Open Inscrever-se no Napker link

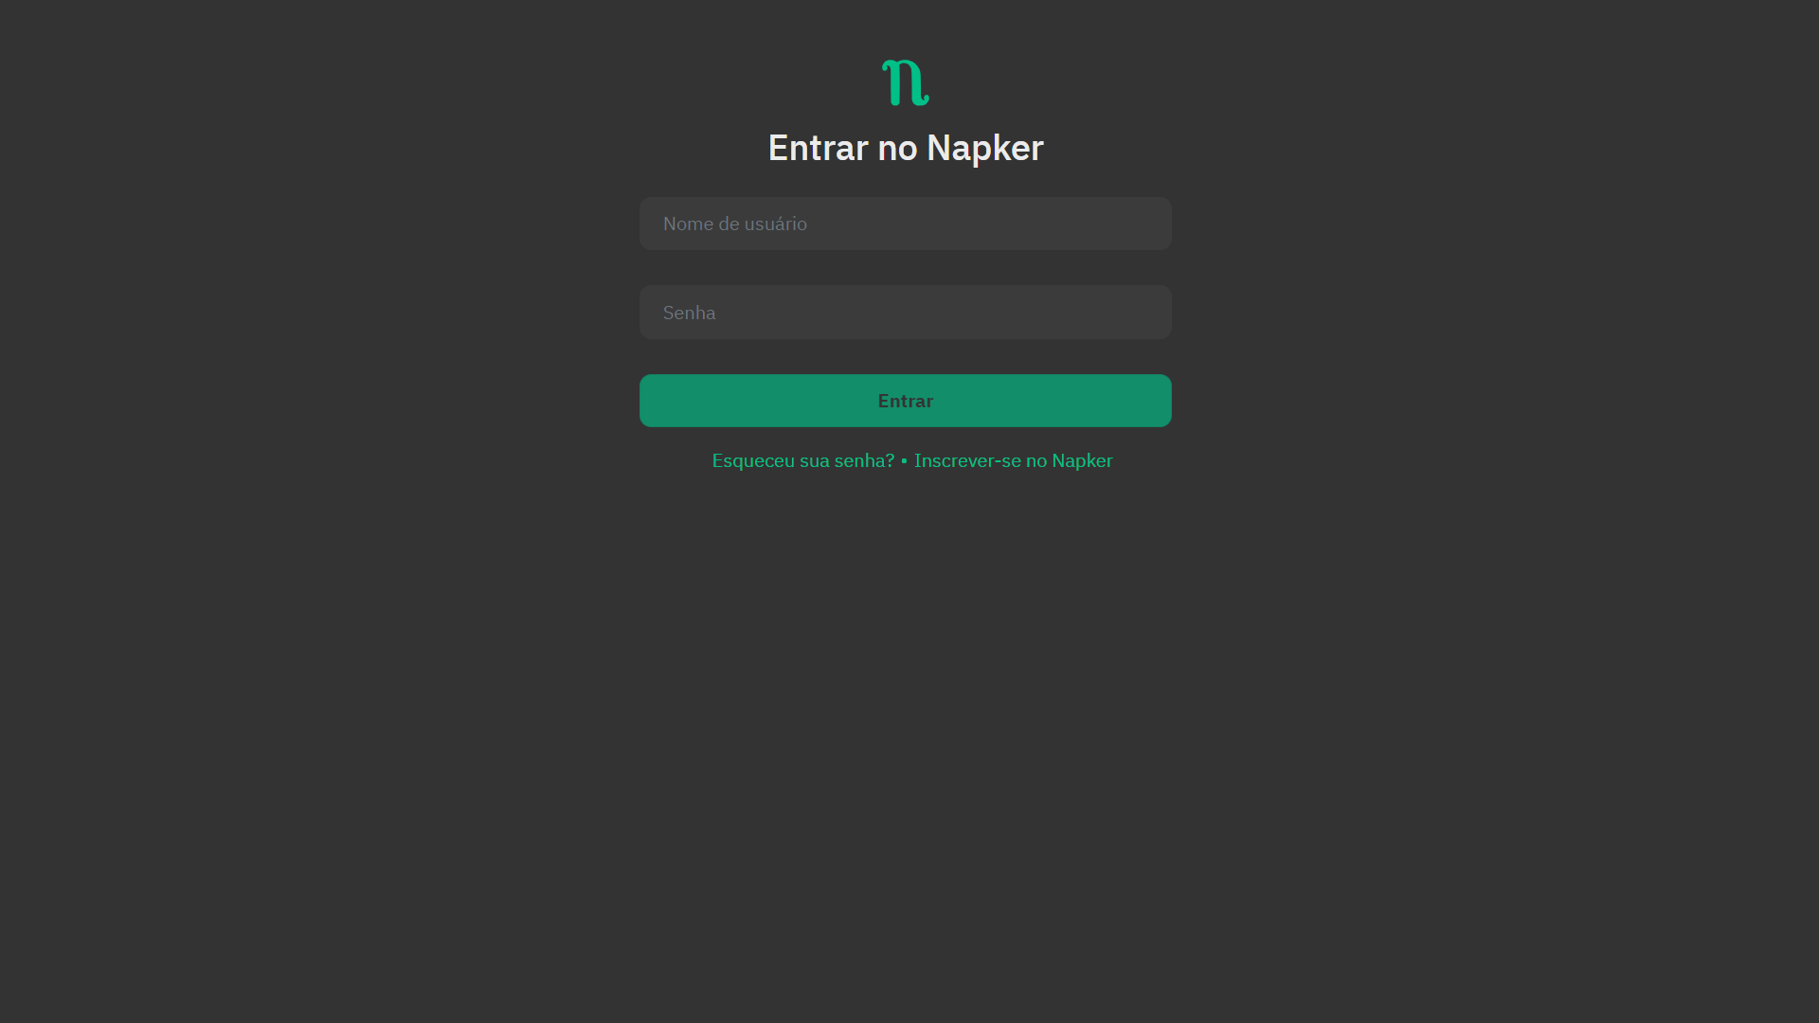click(1014, 460)
